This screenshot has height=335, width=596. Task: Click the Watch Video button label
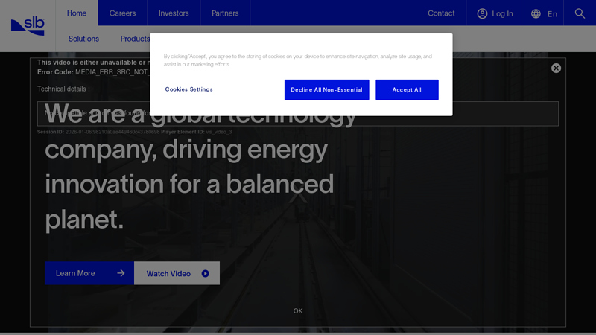[168, 273]
